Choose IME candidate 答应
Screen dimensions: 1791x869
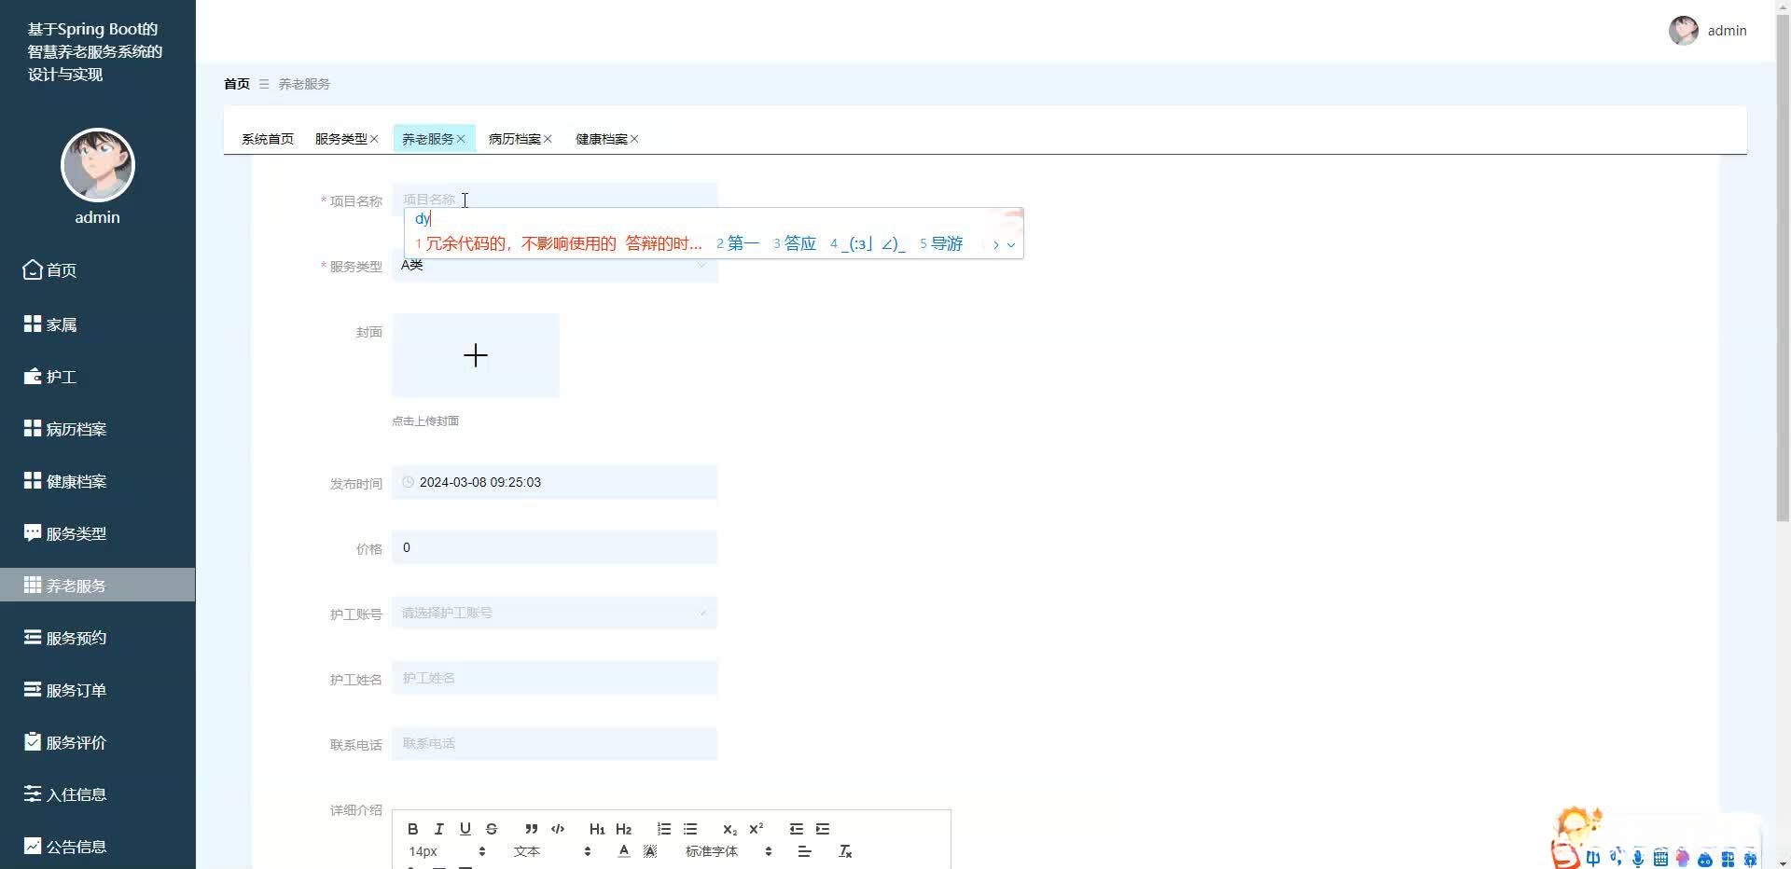click(x=795, y=243)
